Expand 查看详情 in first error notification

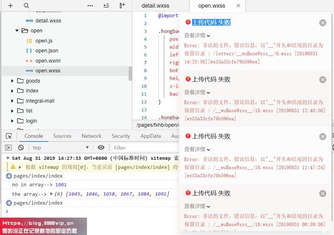(x=197, y=36)
